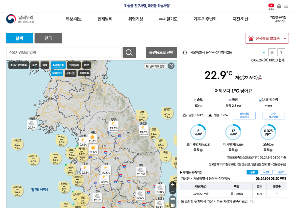Select 풍향/풍속 layer option
The width and height of the screenshot is (296, 208).
point(84,73)
